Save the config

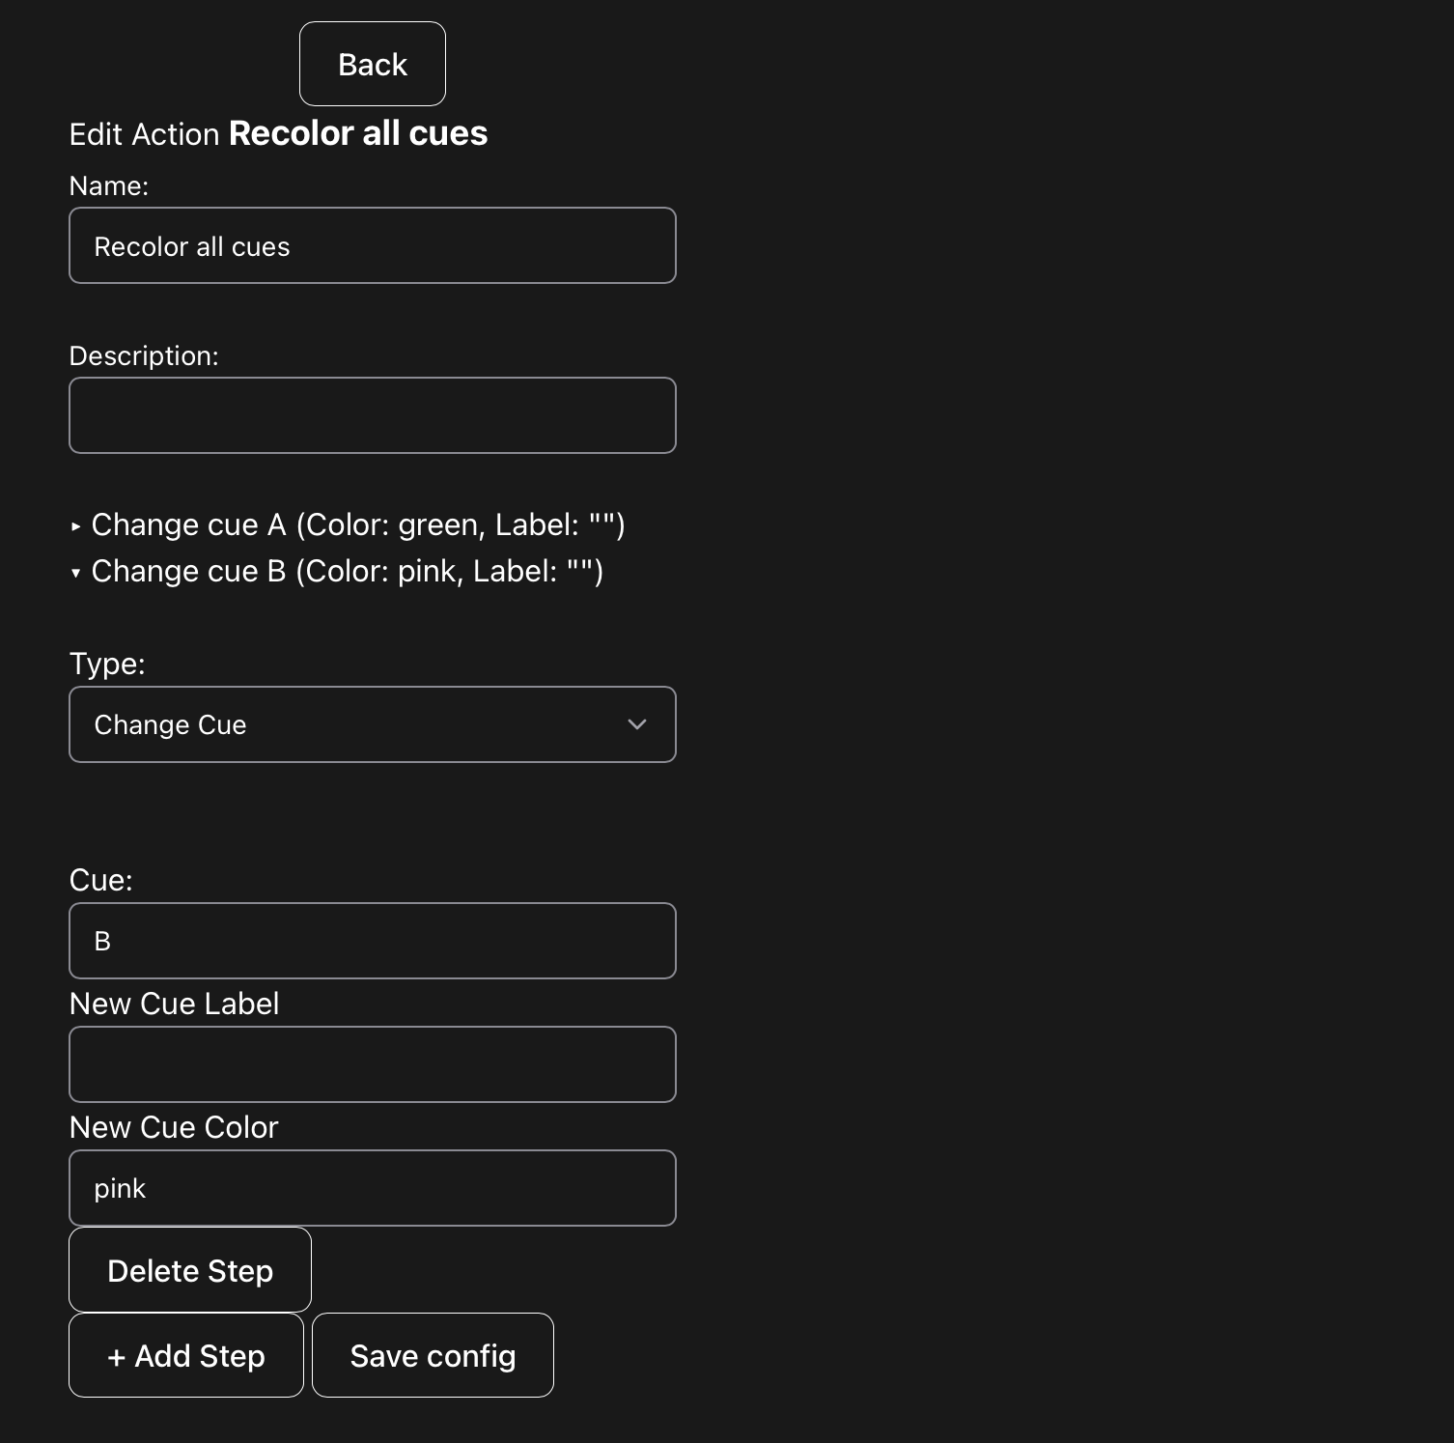click(433, 1355)
